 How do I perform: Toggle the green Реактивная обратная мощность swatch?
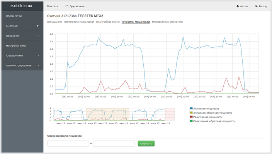tap(191, 121)
